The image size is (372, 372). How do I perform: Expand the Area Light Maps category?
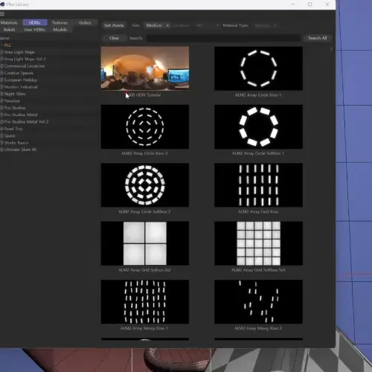click(1, 52)
